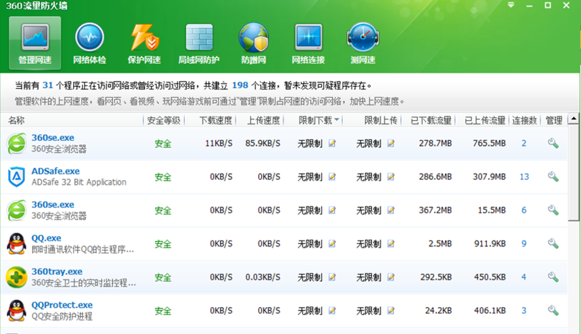This screenshot has height=334, width=581.
Task: Open manage wrench for ADSafe.exe
Action: click(553, 177)
